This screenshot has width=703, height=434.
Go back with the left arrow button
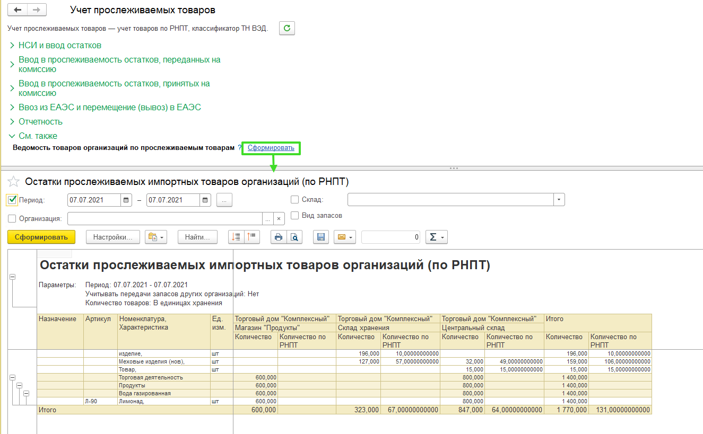pos(18,10)
